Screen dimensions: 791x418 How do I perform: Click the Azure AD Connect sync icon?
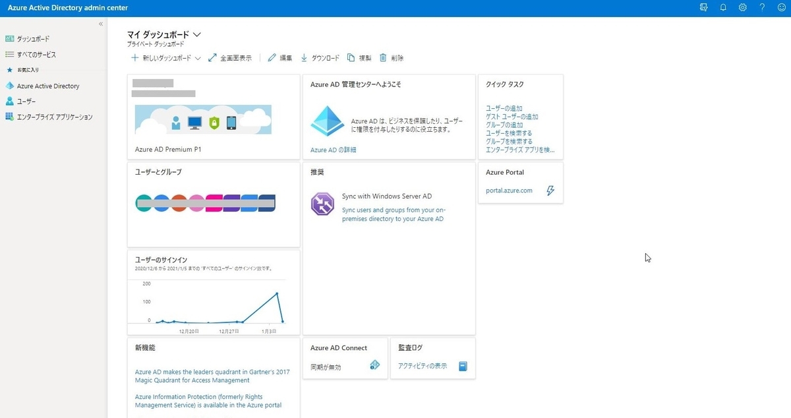tap(375, 365)
